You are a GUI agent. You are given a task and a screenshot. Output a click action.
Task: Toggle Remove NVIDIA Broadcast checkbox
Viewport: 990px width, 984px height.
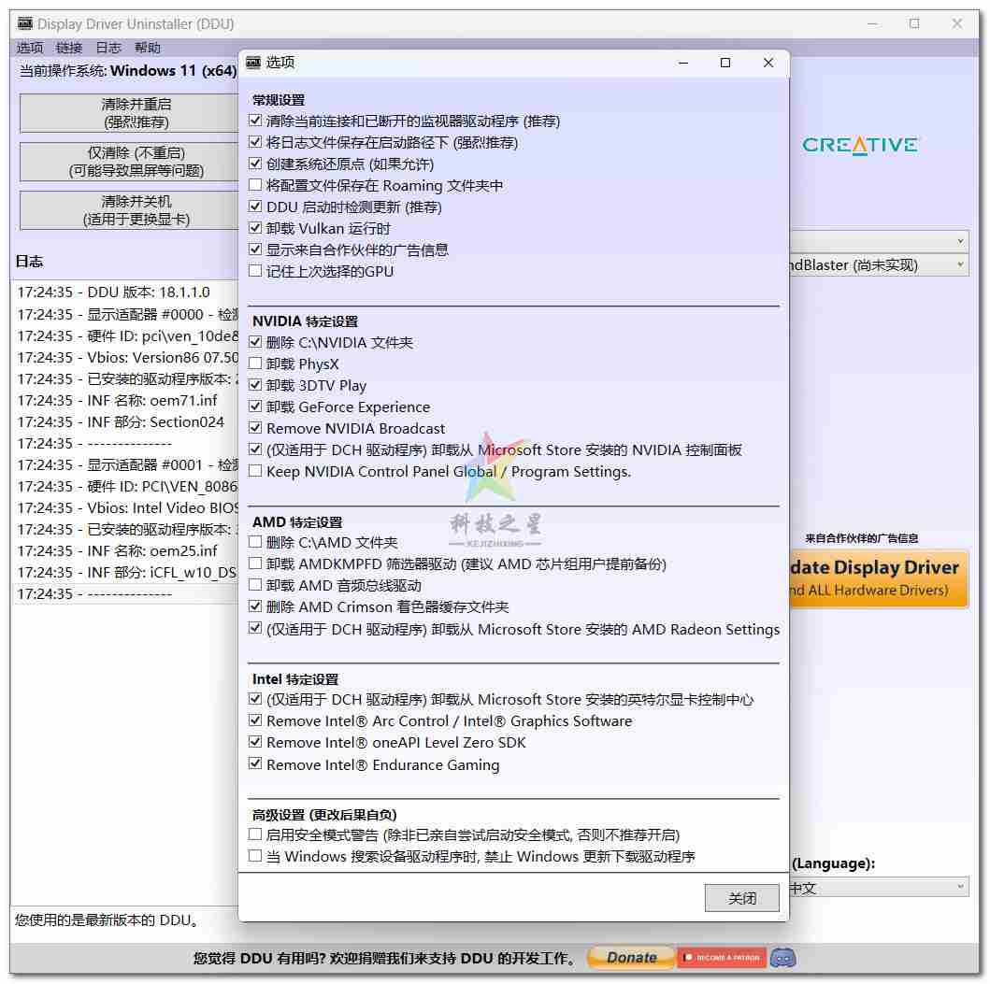[x=256, y=429]
